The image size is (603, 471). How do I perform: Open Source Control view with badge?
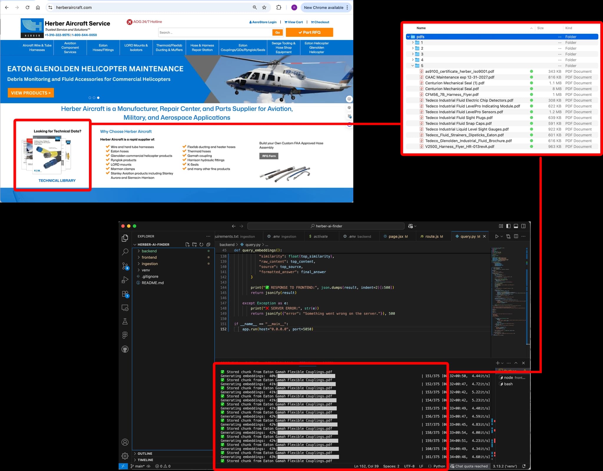pyautogui.click(x=125, y=266)
